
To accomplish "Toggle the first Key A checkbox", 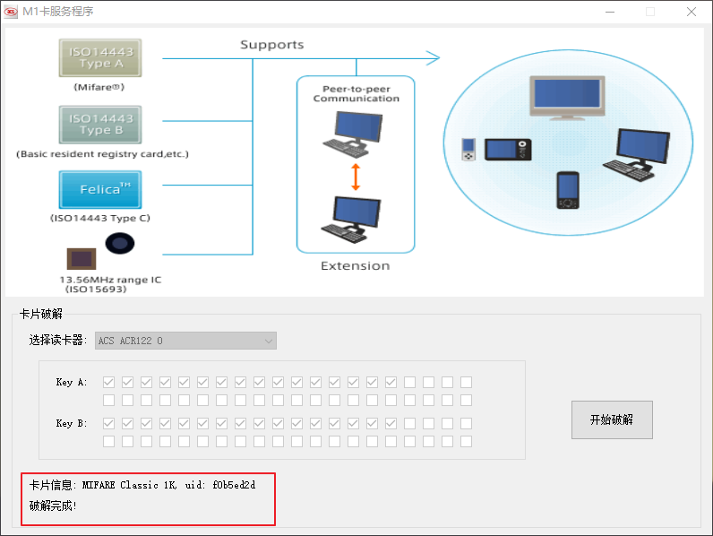I will [108, 383].
